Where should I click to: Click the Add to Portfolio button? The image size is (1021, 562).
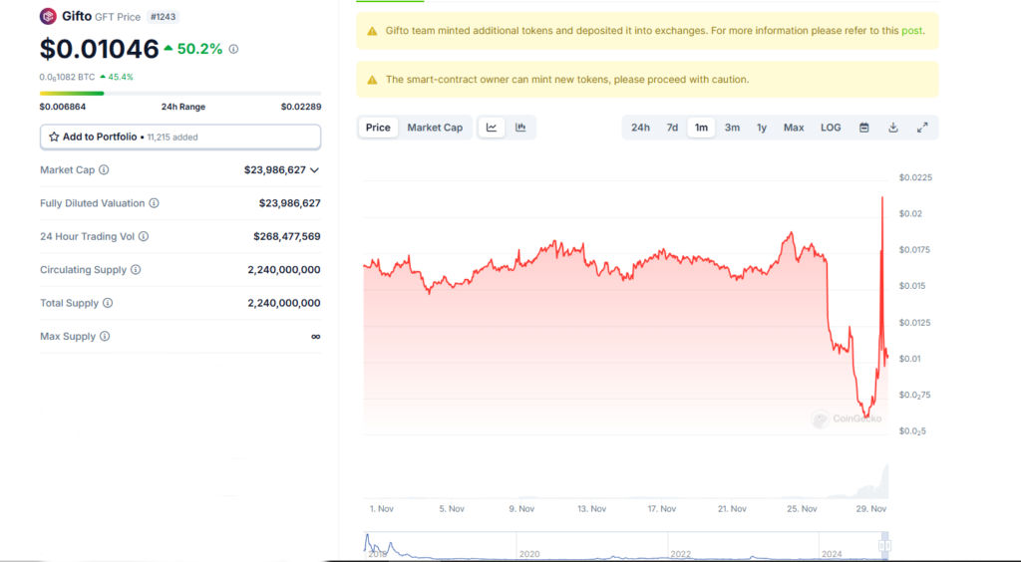click(x=180, y=137)
